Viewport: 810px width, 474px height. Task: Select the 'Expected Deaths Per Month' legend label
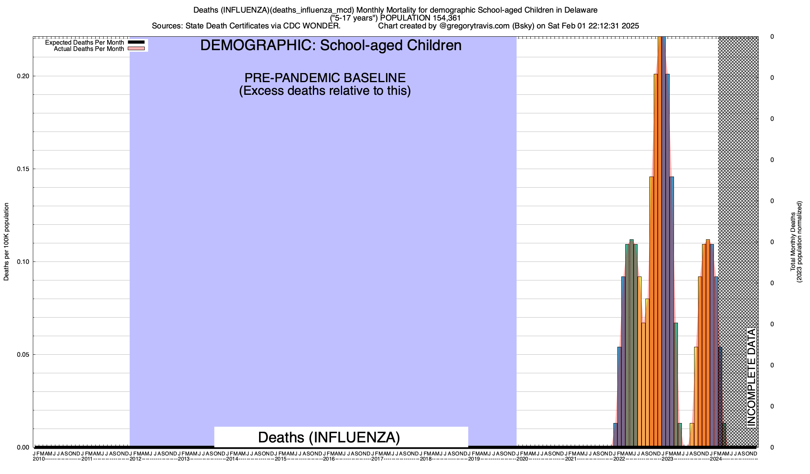point(84,43)
